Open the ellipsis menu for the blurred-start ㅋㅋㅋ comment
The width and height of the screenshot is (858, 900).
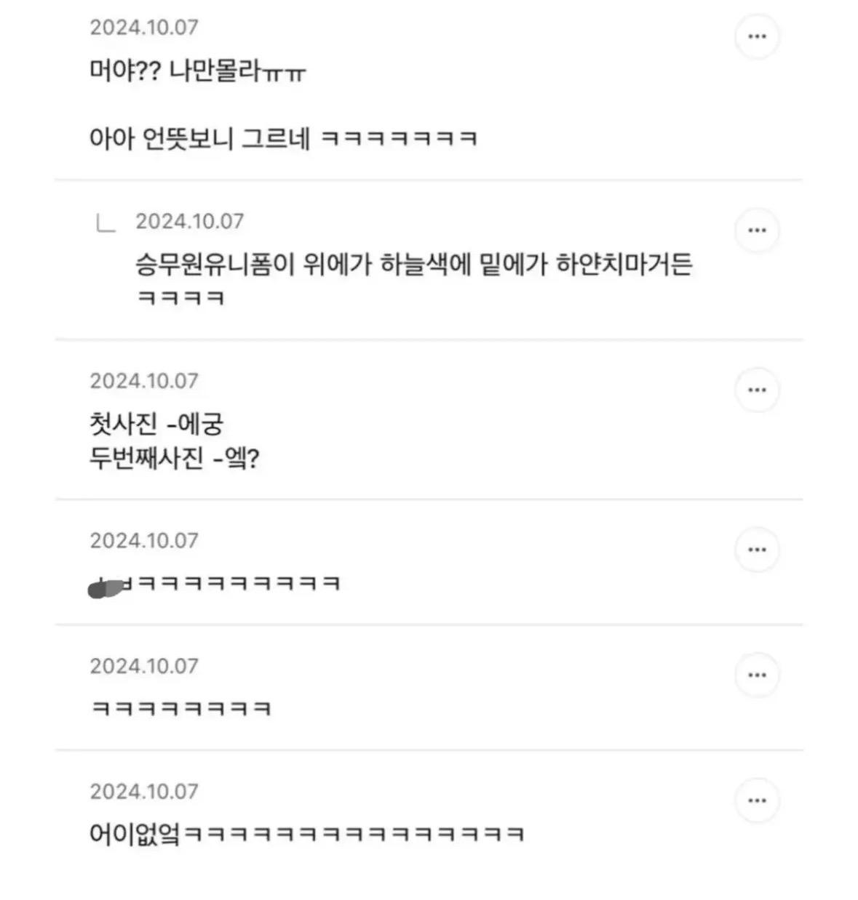[x=757, y=550]
